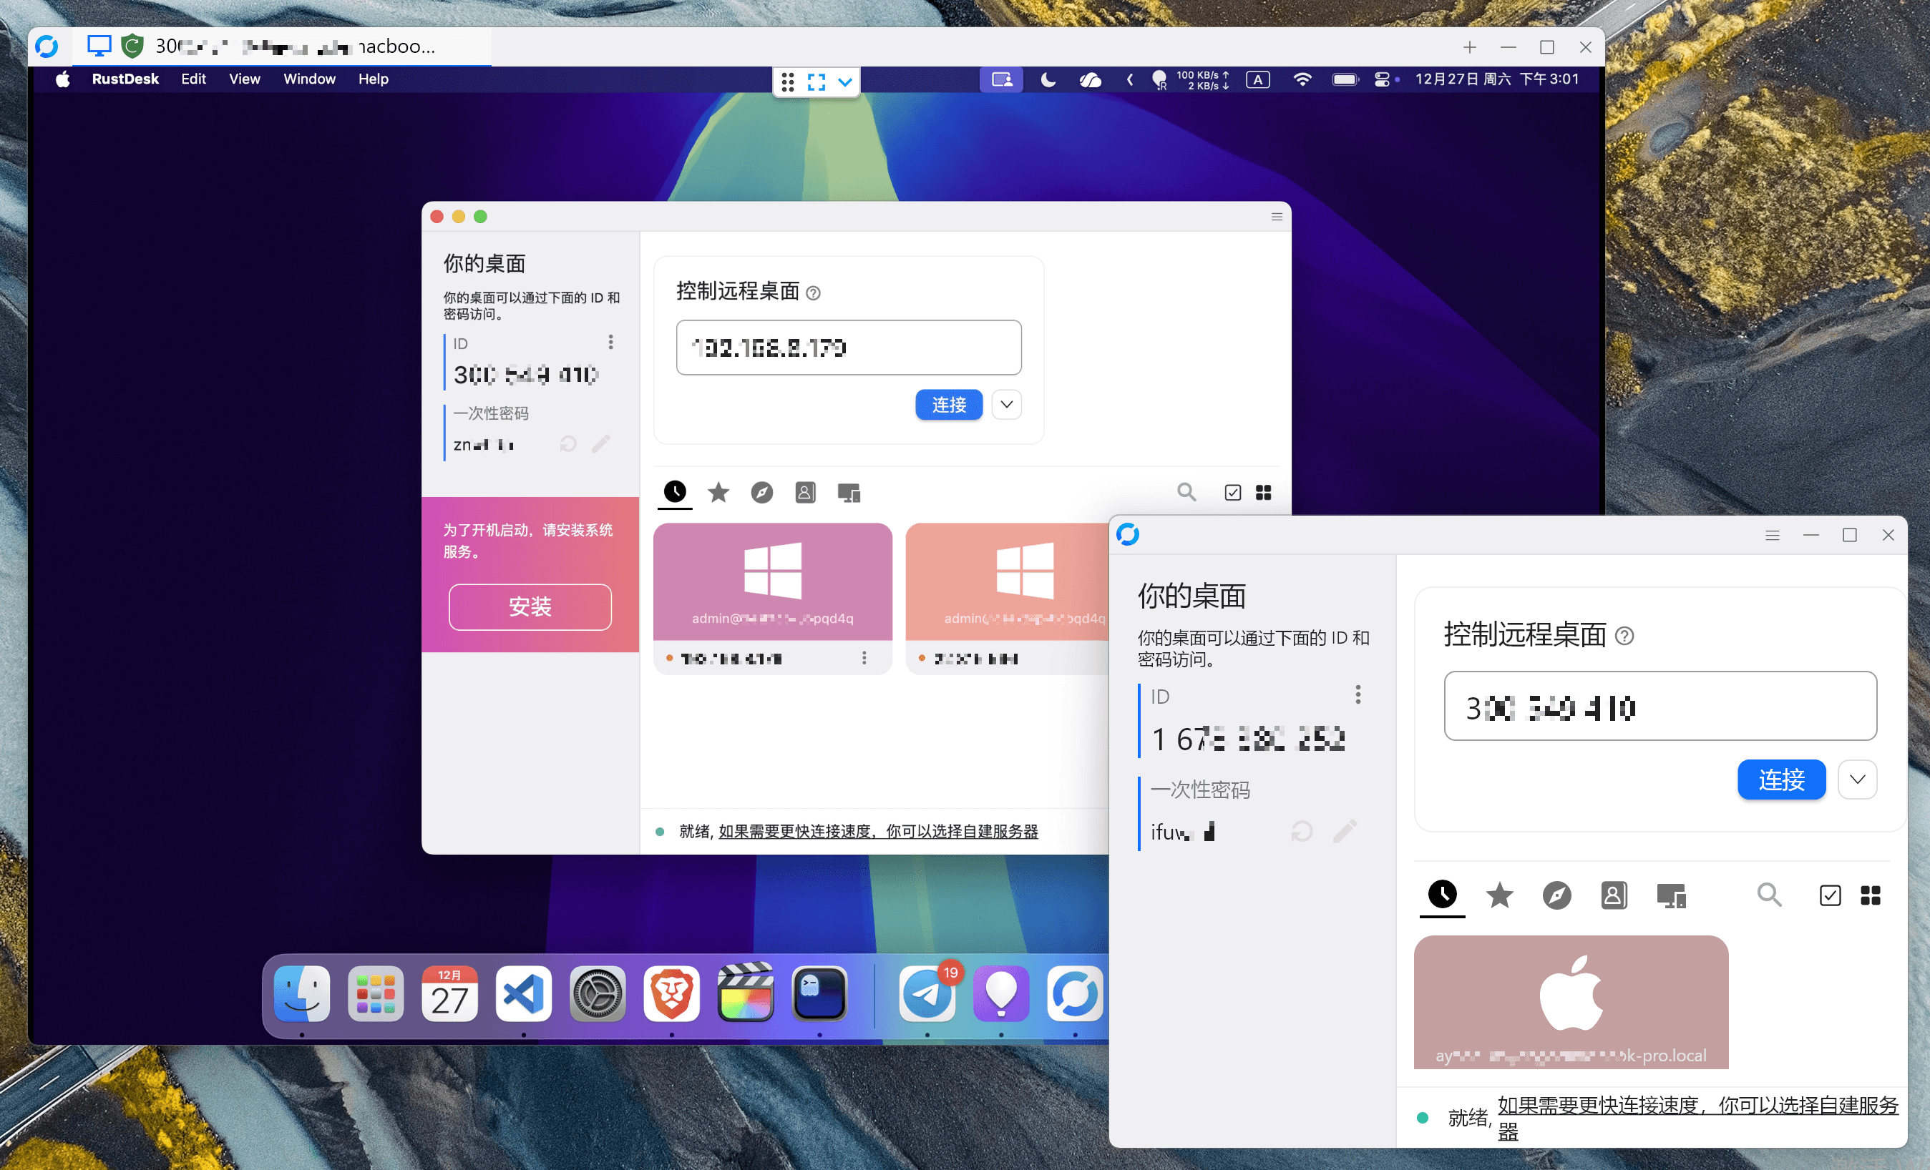The image size is (1930, 1170).
Task: Collapse remote session toolbar chevron
Action: [845, 82]
